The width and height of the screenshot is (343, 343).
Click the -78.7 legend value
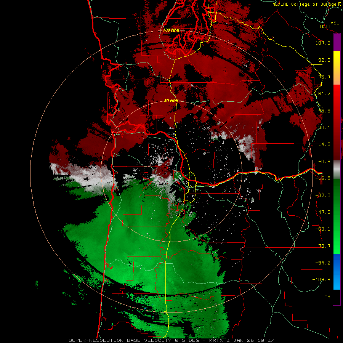[323, 246]
